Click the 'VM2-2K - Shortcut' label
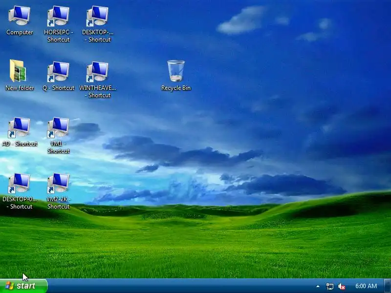This screenshot has height=293, width=391. point(58,203)
